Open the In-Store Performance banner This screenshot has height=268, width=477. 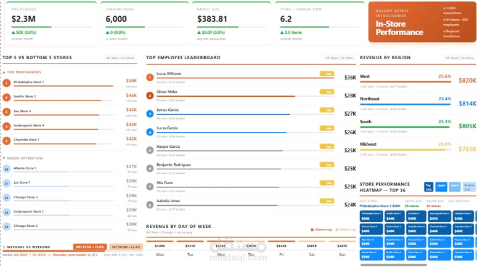(x=422, y=22)
